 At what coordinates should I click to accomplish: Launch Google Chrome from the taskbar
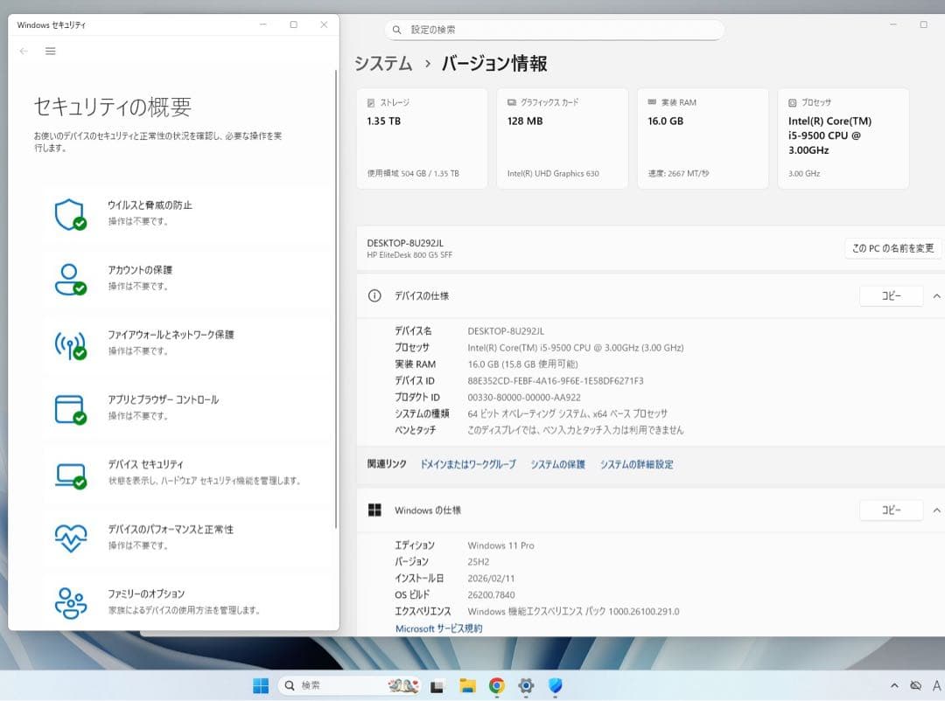(x=497, y=685)
